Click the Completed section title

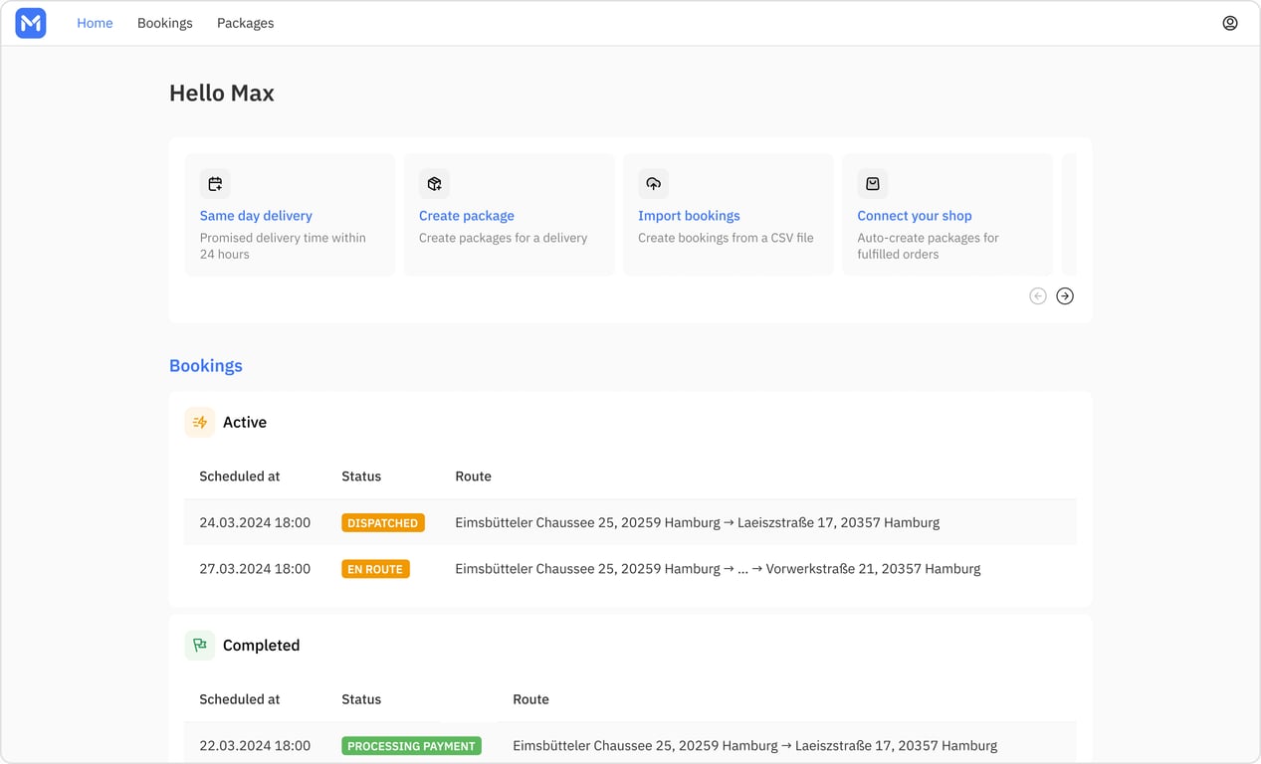(x=261, y=645)
